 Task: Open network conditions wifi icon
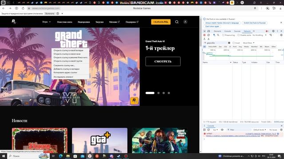[271, 35]
